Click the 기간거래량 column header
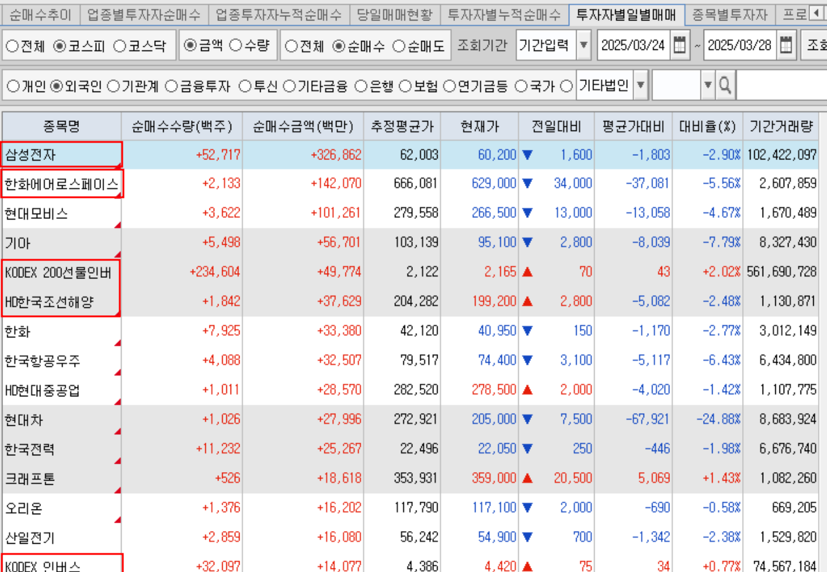This screenshot has width=827, height=572. click(781, 126)
